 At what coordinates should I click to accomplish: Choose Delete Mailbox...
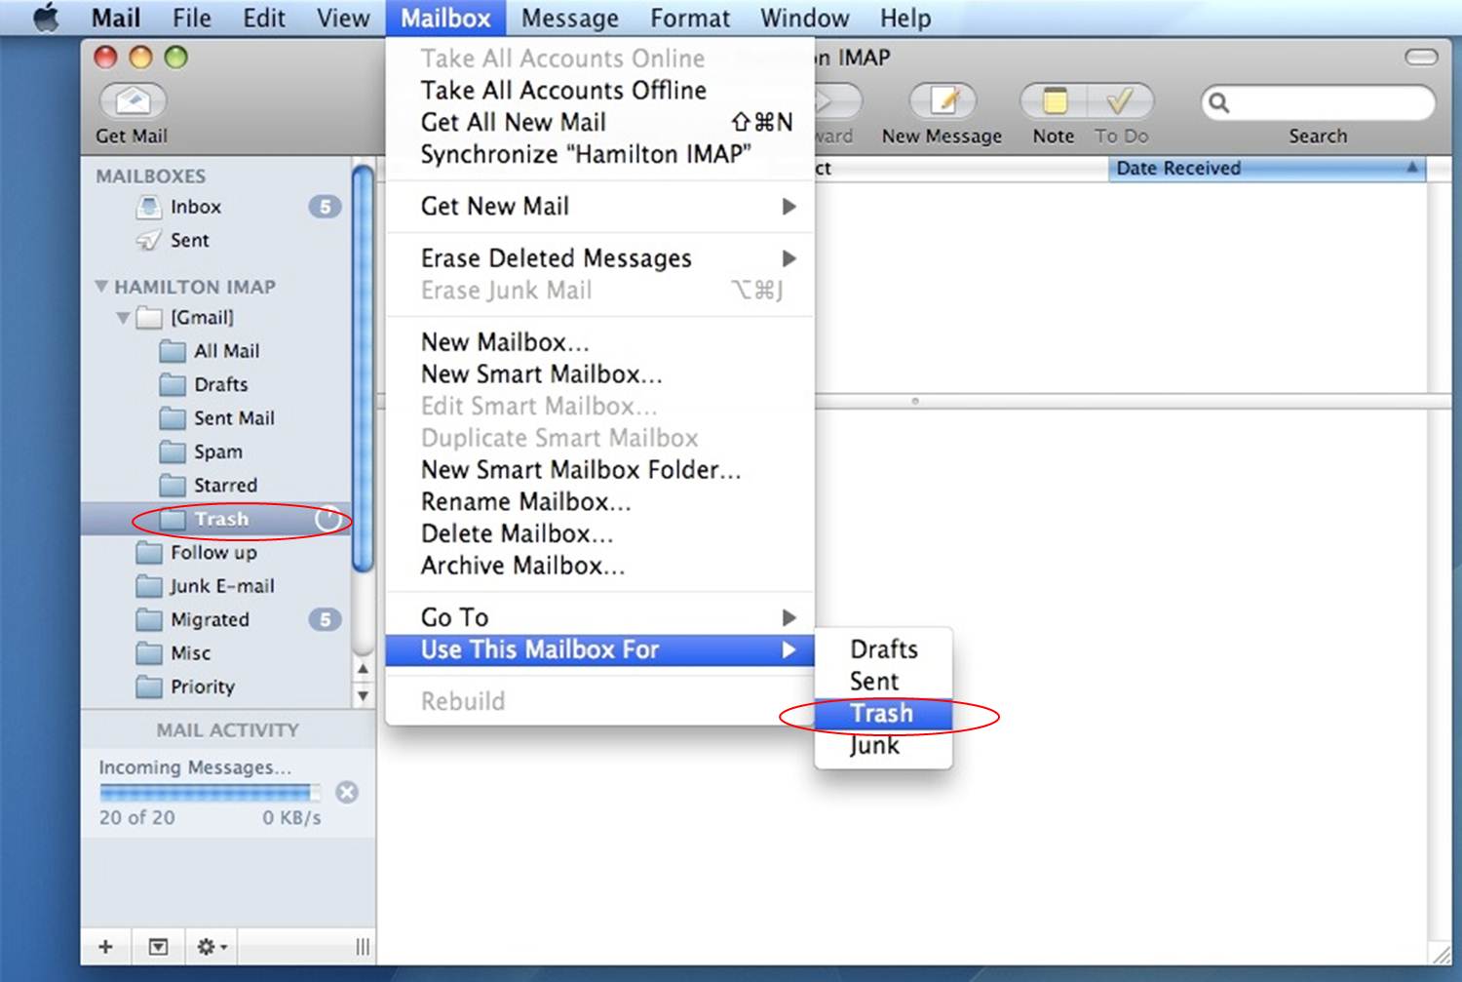coord(599,534)
